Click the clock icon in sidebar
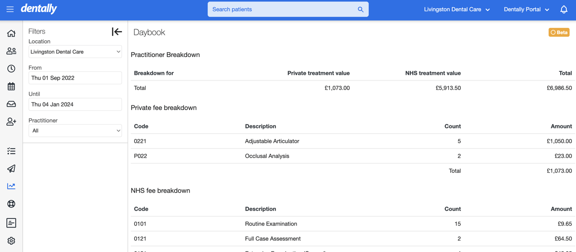 [11, 69]
